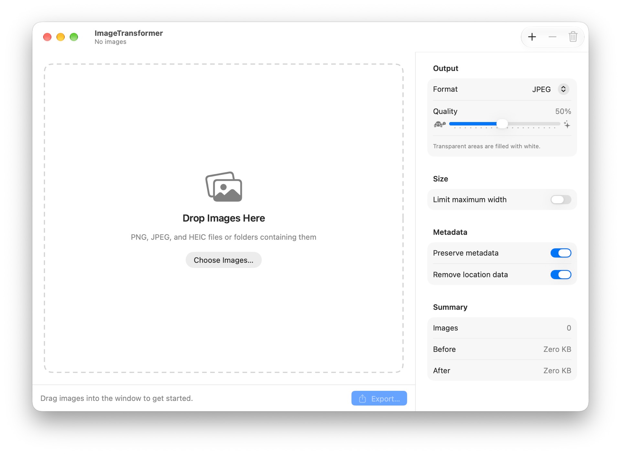Click the ImageTransformer window title

click(129, 33)
